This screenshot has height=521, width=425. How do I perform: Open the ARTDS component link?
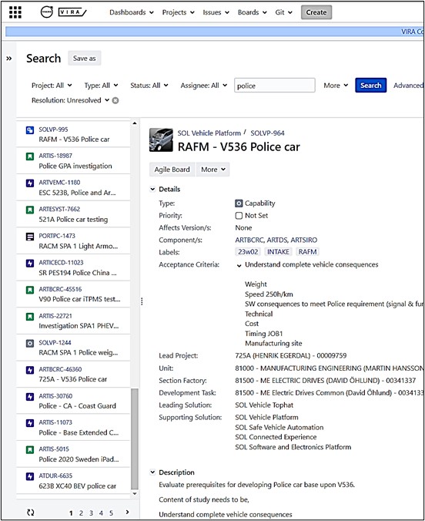[x=277, y=240]
